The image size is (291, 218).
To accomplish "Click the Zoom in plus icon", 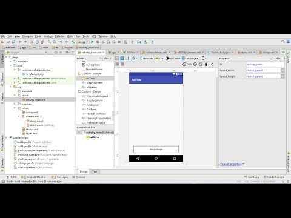I will pyautogui.click(x=195, y=64).
